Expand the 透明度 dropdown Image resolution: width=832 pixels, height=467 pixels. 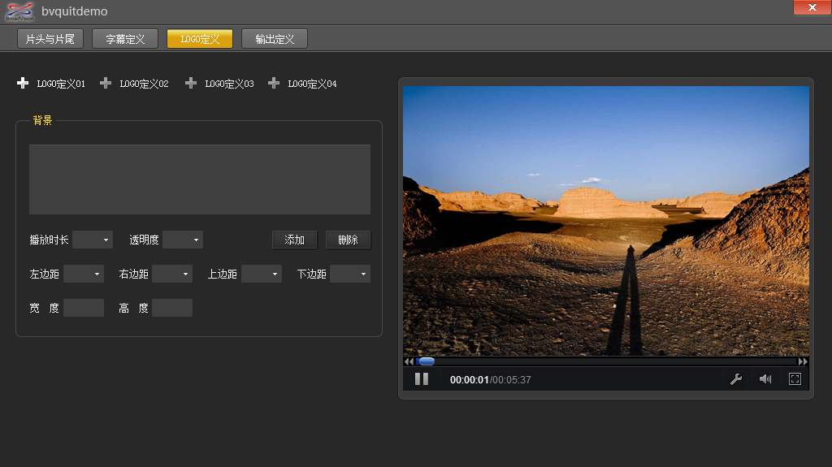pyautogui.click(x=183, y=240)
